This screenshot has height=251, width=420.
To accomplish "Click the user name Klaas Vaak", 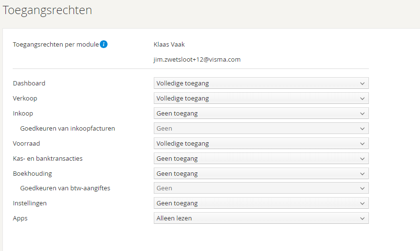I will click(169, 45).
